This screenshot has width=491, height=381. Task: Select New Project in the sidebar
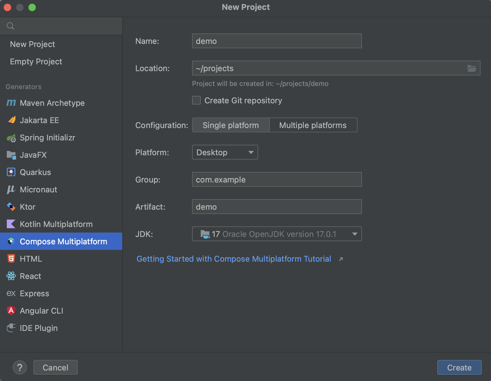61,44
